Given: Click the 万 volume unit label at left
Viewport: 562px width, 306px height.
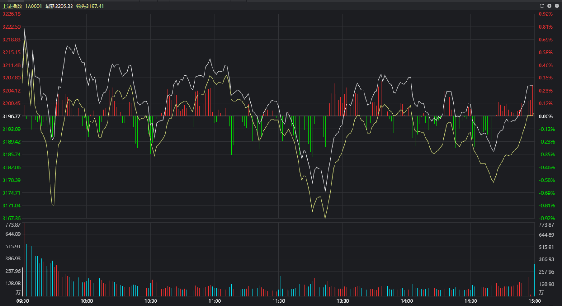Looking at the screenshot, I should click(18, 292).
